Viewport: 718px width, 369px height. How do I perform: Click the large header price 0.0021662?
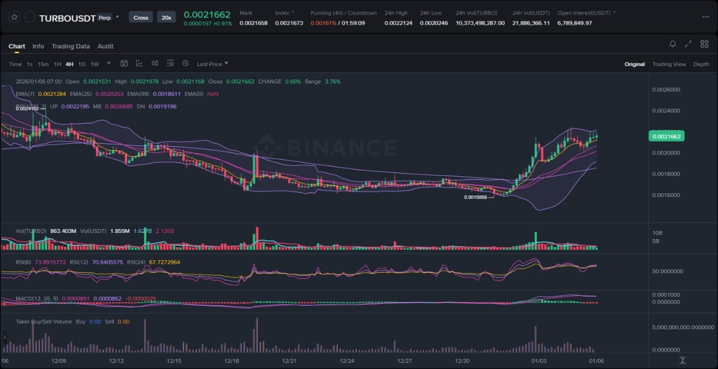(x=207, y=15)
